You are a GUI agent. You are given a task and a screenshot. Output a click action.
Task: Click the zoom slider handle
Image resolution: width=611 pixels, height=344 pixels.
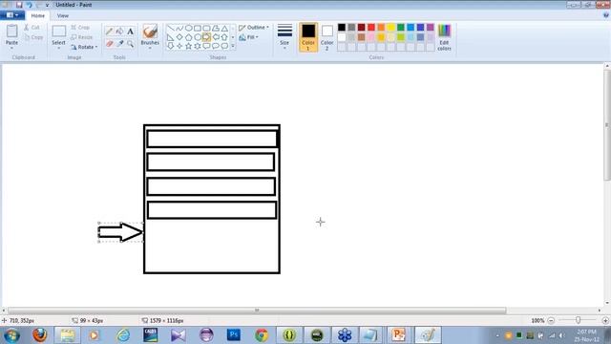pyautogui.click(x=578, y=320)
